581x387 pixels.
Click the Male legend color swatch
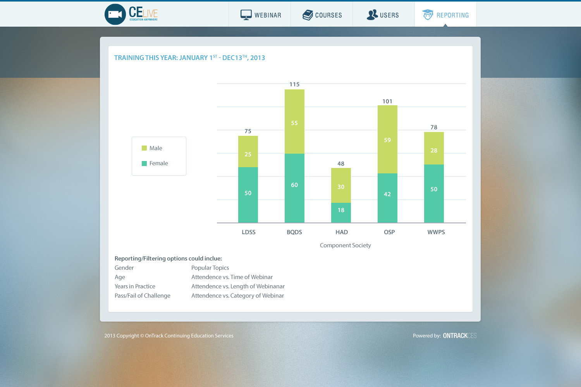pos(144,148)
